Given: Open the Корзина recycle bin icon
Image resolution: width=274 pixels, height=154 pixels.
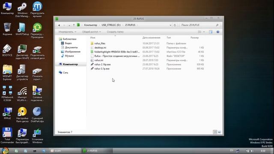Looking at the screenshot, I should tap(7, 29).
